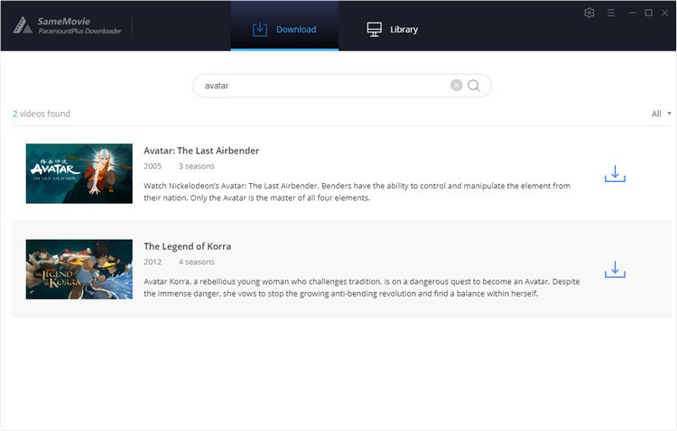This screenshot has height=431, width=677.
Task: Click the magnifier search icon
Action: (x=474, y=86)
